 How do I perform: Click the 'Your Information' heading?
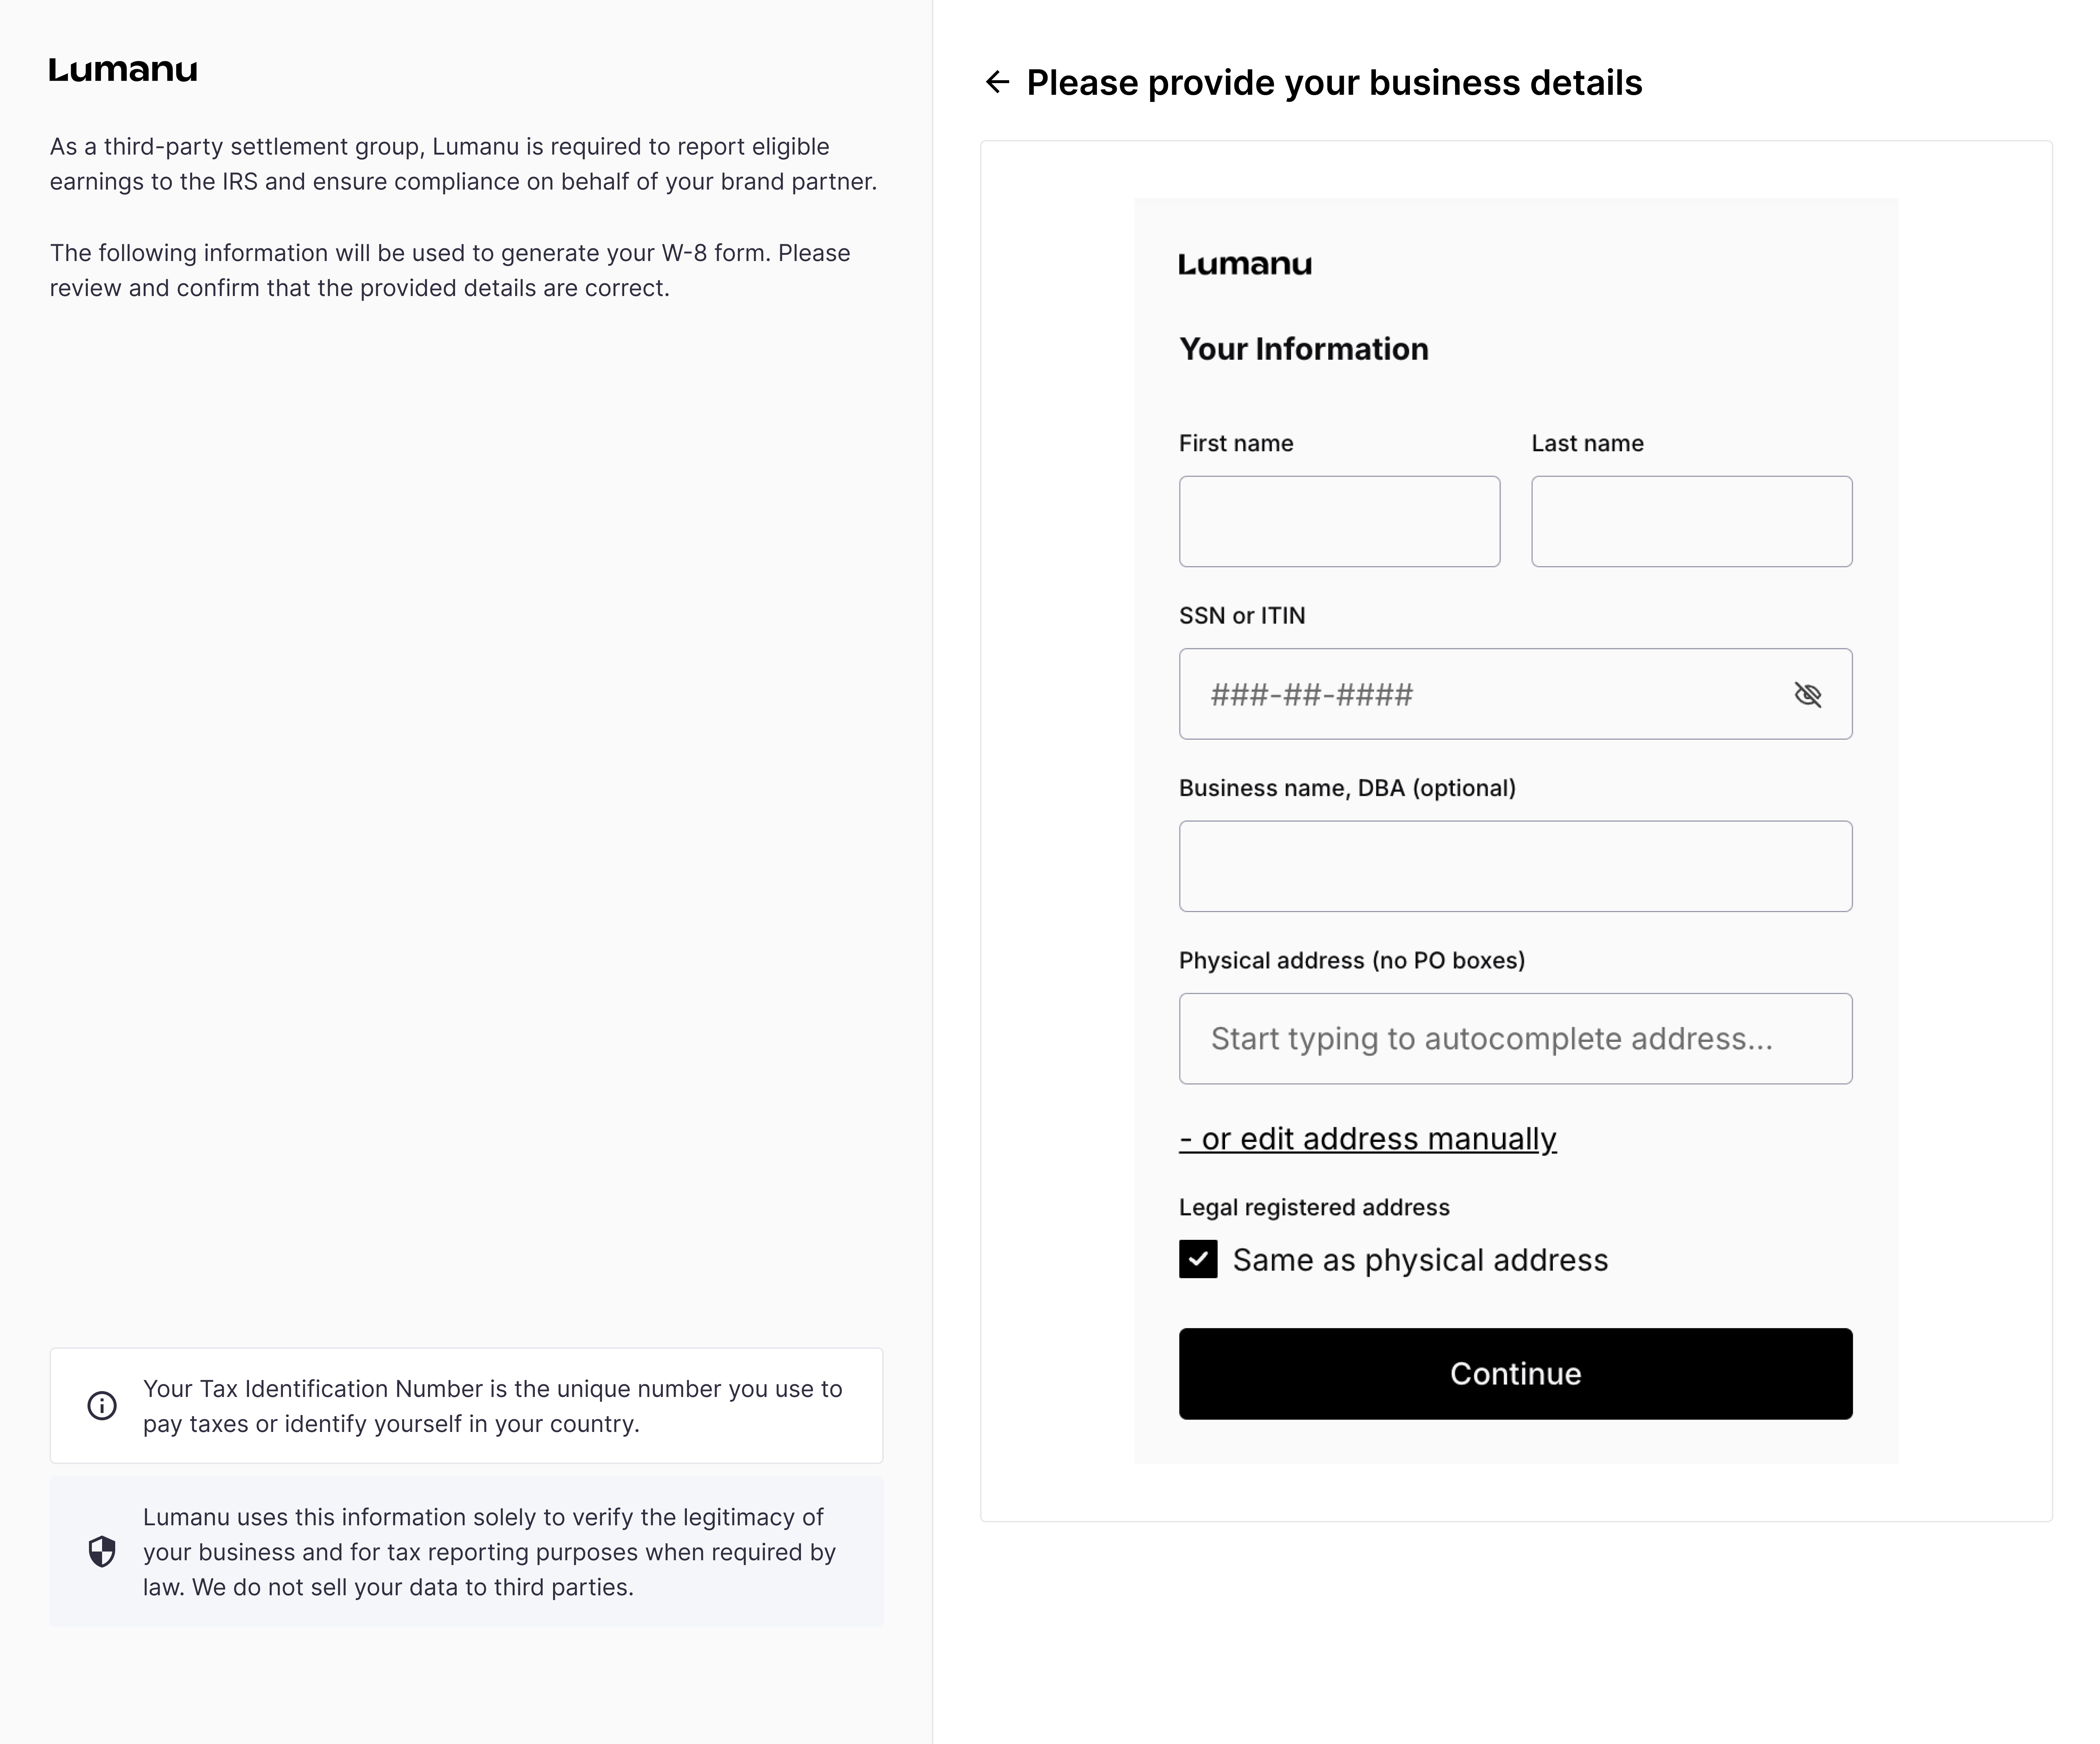click(x=1303, y=349)
